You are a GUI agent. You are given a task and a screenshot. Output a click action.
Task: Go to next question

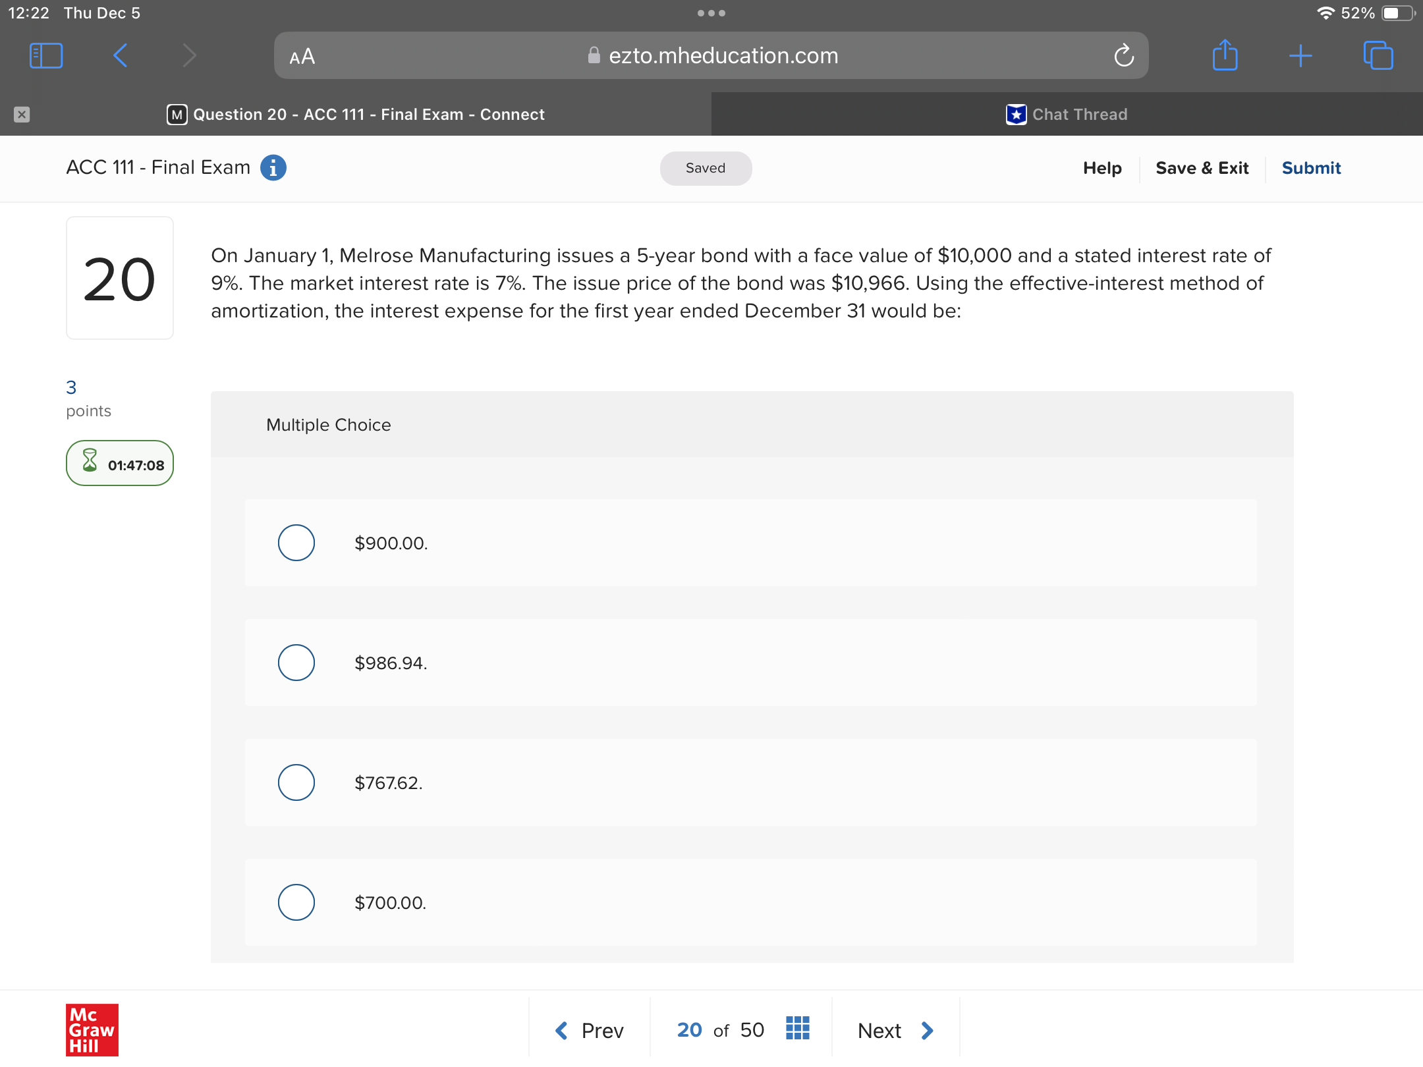(x=895, y=1030)
